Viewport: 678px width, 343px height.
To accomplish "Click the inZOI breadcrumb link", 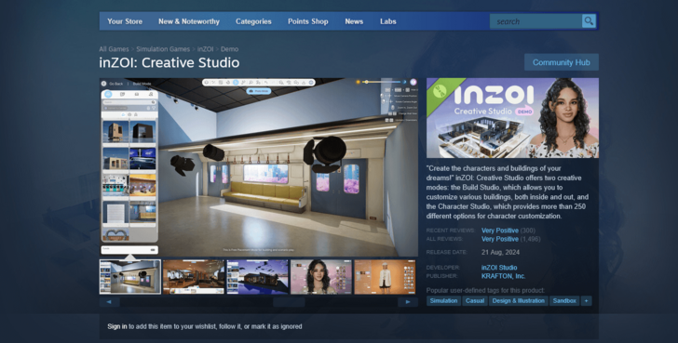I will click(x=206, y=49).
